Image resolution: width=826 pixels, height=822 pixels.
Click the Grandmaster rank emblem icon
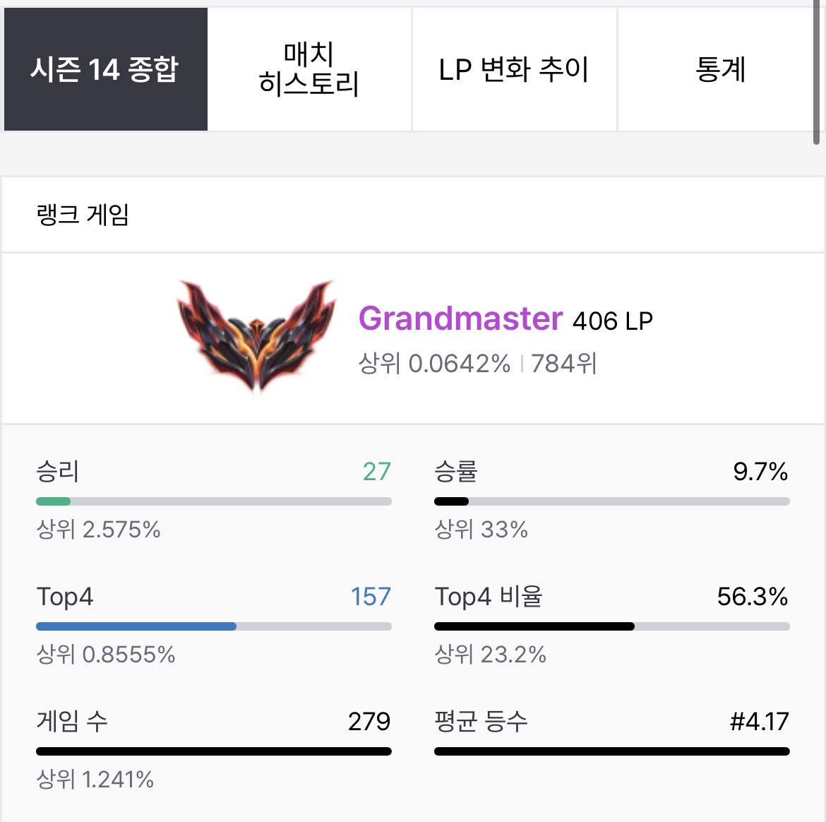pos(256,336)
